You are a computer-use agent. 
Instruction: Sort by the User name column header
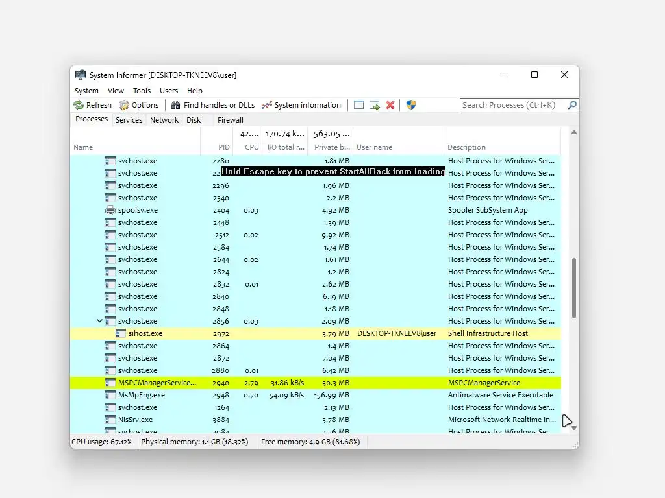click(x=398, y=147)
